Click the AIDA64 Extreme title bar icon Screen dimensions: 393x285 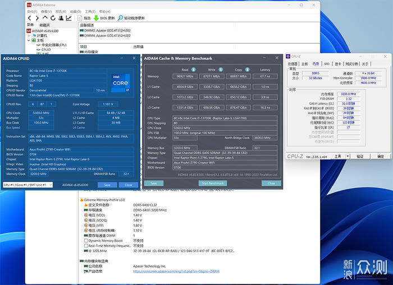click(x=29, y=5)
